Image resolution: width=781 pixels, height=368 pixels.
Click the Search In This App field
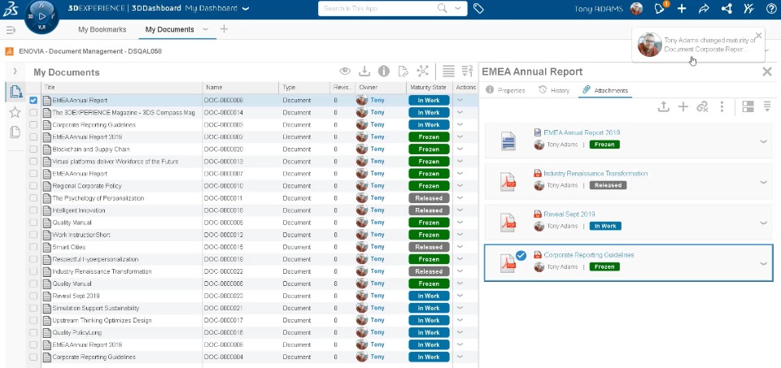(380, 8)
